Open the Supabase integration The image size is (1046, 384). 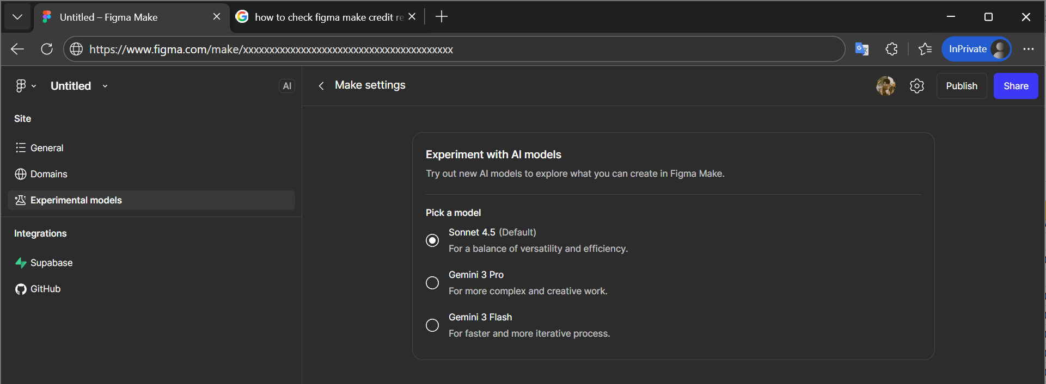151,263
